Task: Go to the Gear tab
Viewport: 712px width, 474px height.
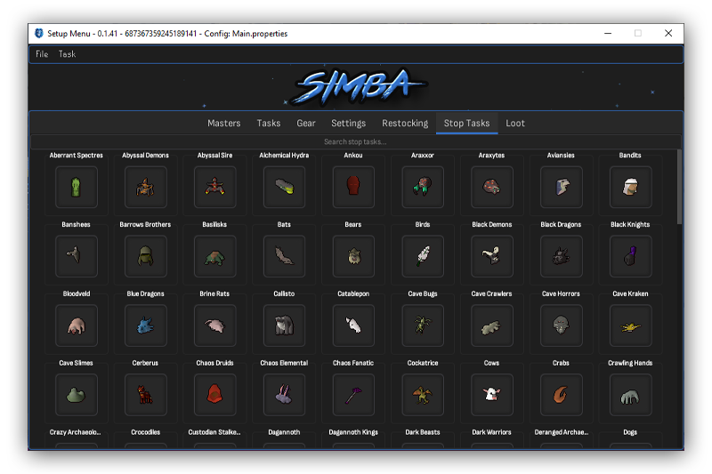Action: click(x=306, y=124)
